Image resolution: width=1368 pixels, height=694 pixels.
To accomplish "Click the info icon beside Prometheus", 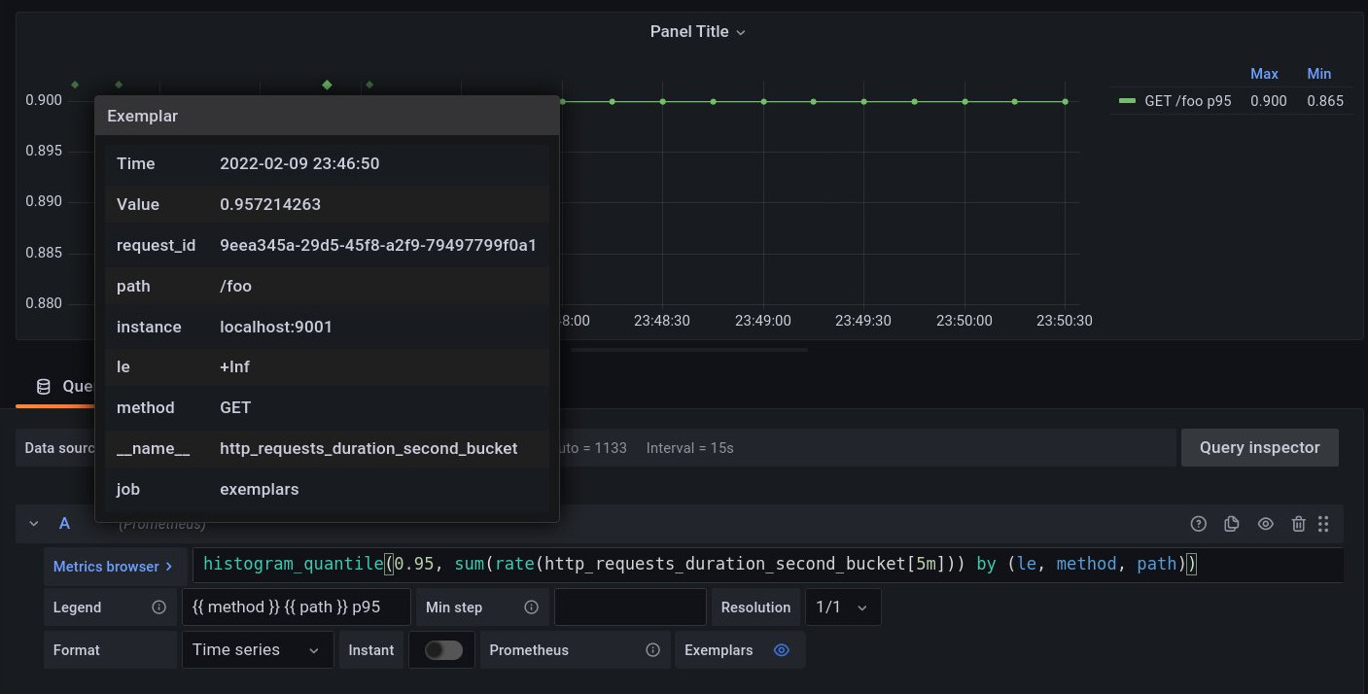I will (653, 650).
